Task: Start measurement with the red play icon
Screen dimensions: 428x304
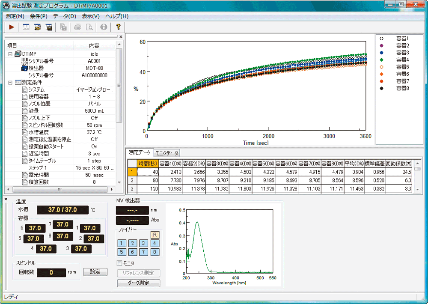Action: pos(12,27)
